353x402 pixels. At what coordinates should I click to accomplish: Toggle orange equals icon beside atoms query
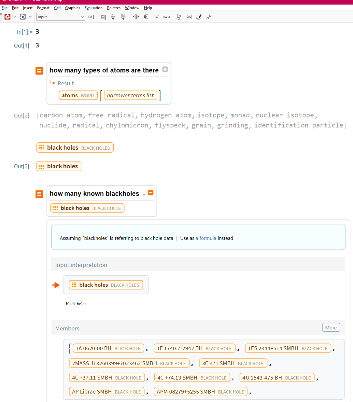click(x=39, y=71)
